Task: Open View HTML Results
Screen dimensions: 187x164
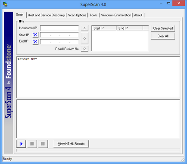Action: tap(71, 144)
